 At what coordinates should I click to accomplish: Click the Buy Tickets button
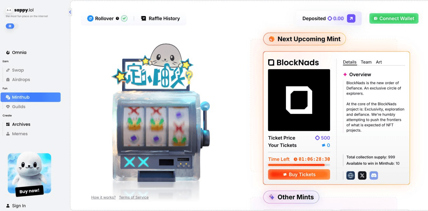pyautogui.click(x=299, y=175)
